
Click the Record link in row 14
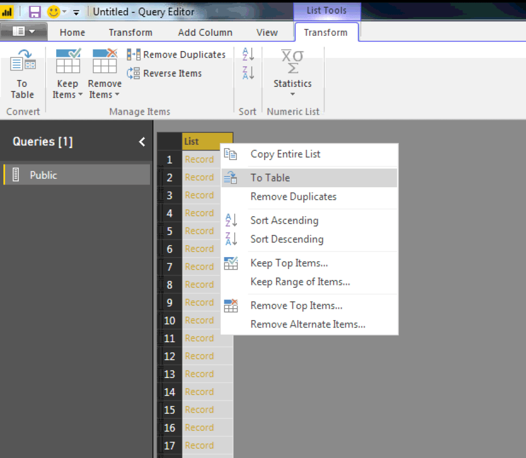point(199,392)
